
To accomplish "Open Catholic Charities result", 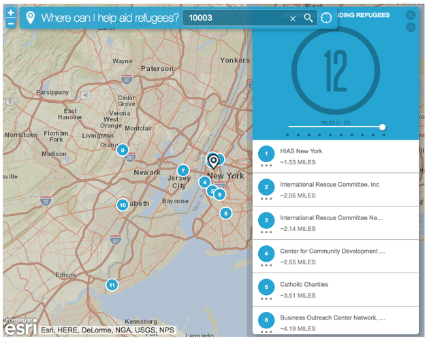I will click(x=336, y=290).
